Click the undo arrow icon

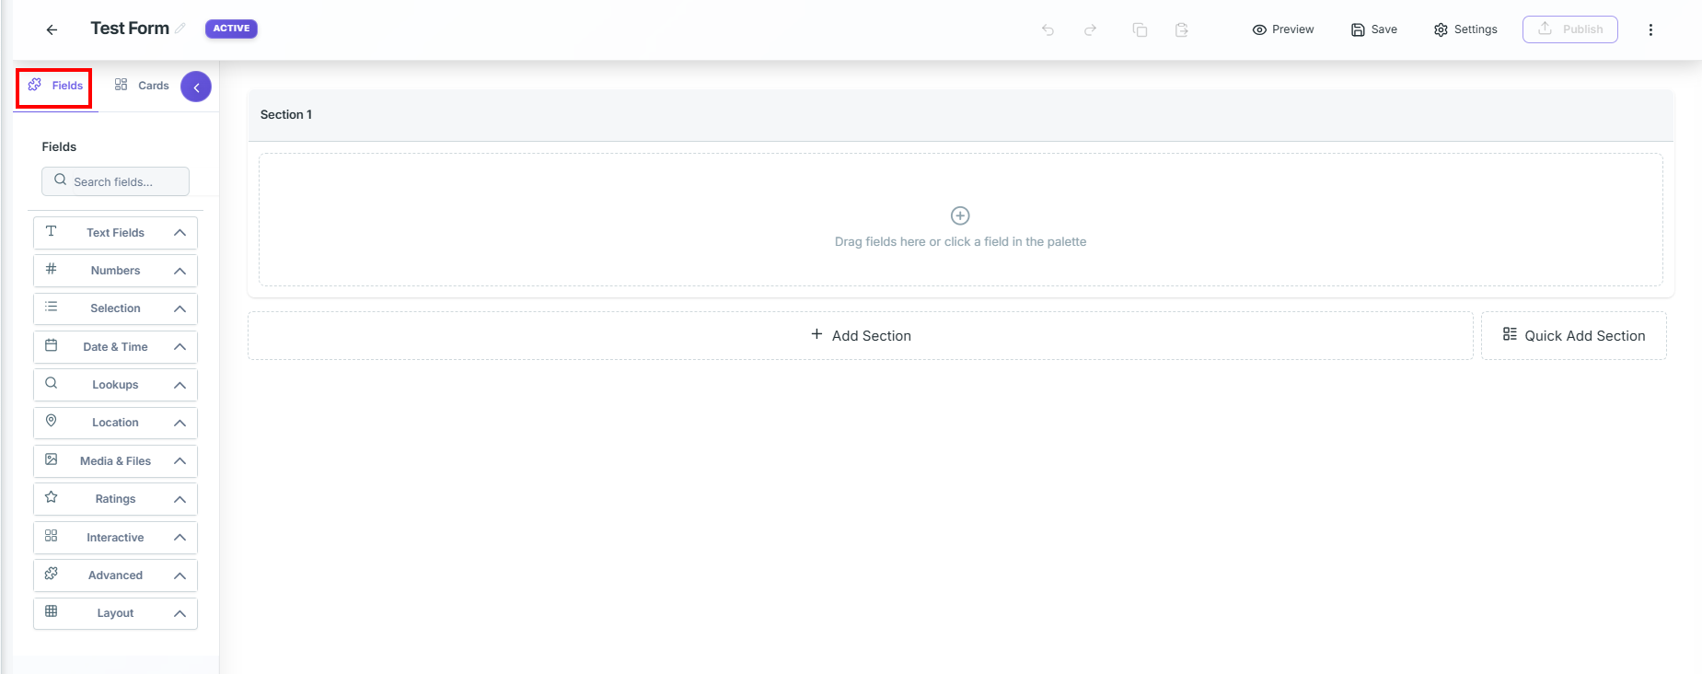(1048, 29)
